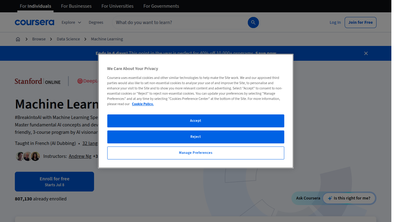
Task: Click the Join for Free button
Action: point(360,23)
